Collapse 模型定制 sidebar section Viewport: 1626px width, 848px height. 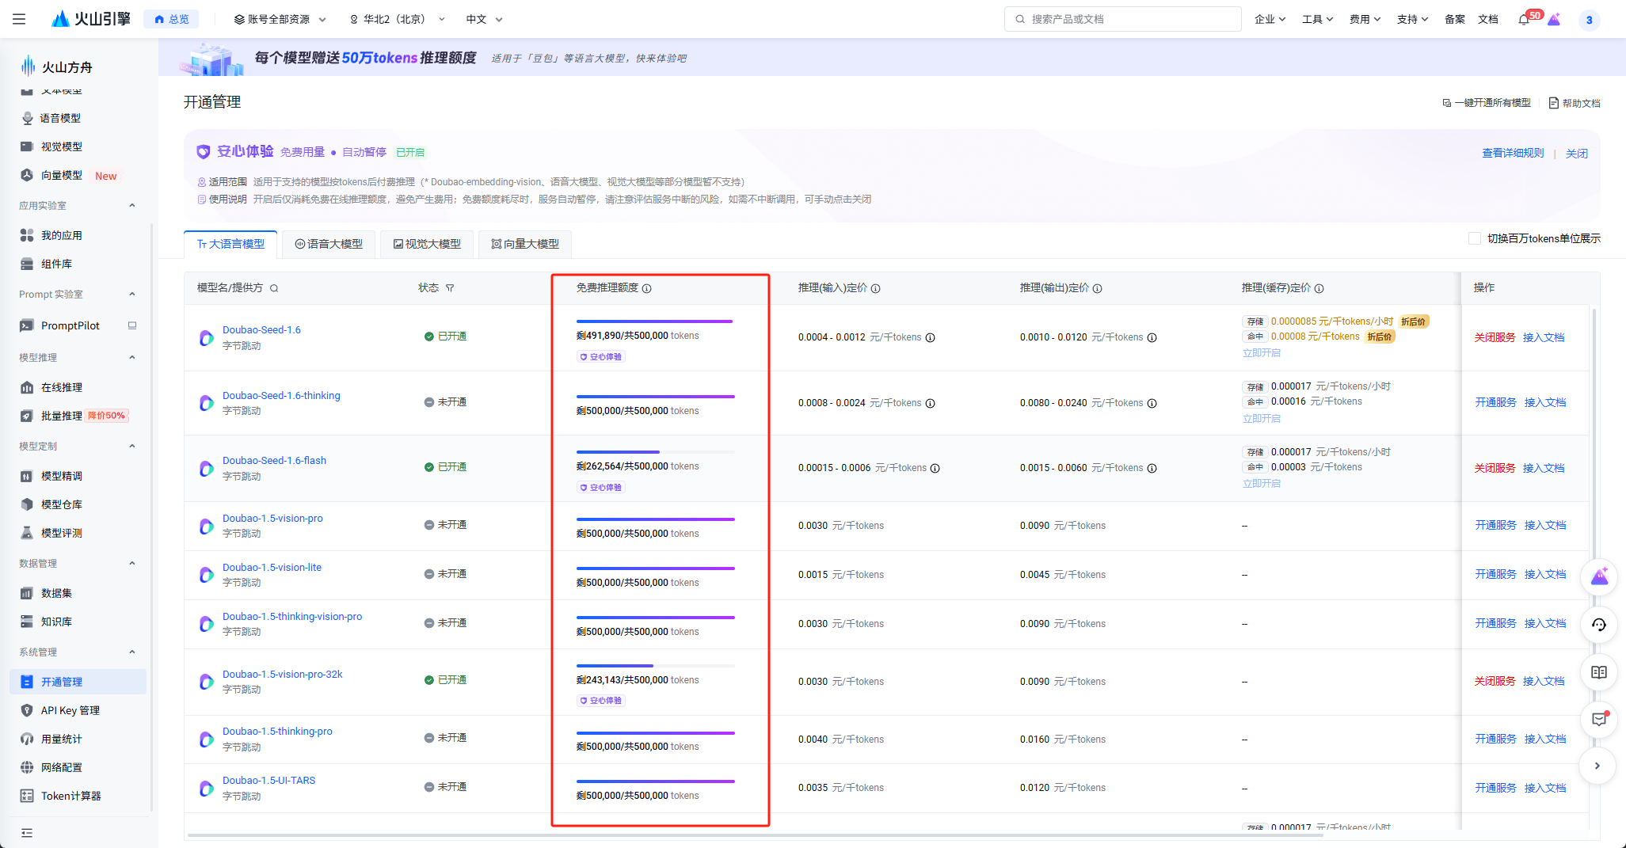point(132,447)
